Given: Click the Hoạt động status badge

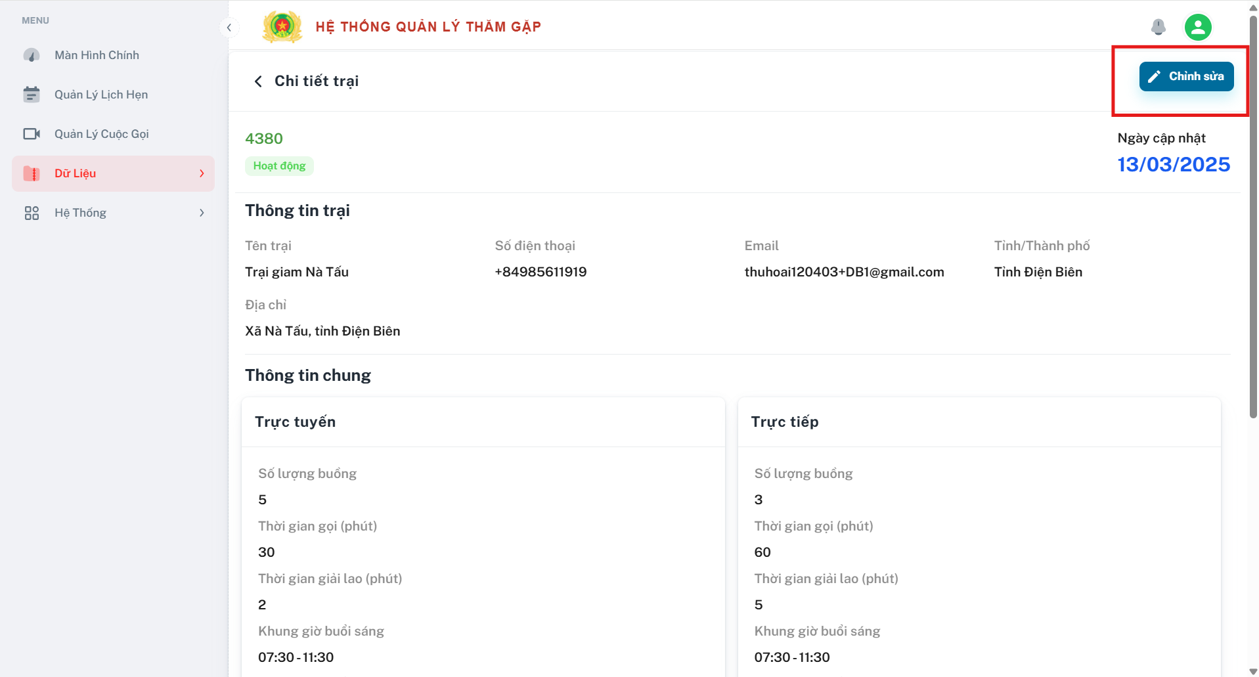Looking at the screenshot, I should coord(279,166).
